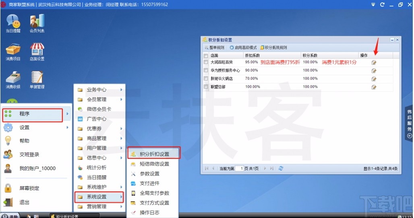Open the 会员列表 desktop icon
The image size is (414, 218).
[37, 23]
